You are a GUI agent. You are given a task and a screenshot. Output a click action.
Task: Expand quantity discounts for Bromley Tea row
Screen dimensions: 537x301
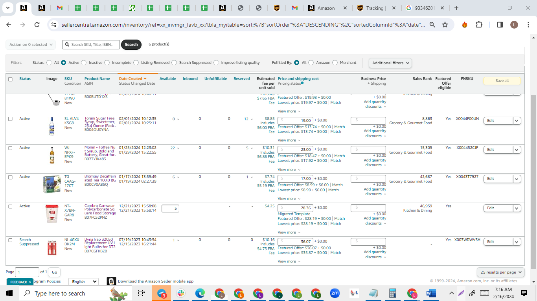coord(375,192)
